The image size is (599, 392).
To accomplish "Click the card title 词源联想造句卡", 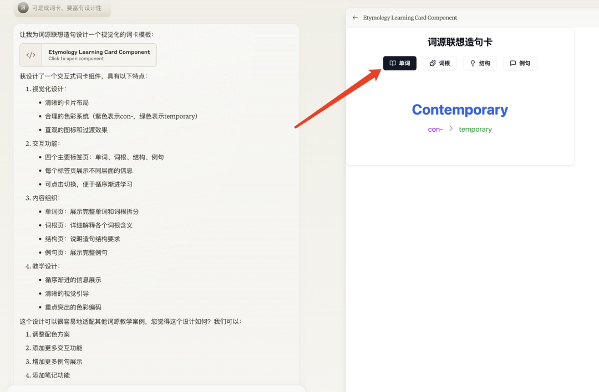I will click(x=460, y=42).
